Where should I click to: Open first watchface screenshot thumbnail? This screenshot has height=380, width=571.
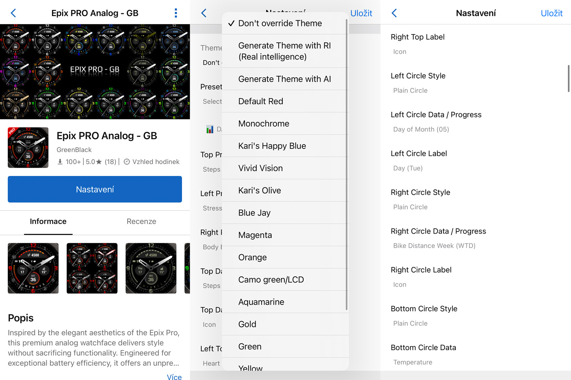[33, 268]
